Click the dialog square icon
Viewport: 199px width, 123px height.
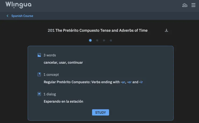click(39, 94)
